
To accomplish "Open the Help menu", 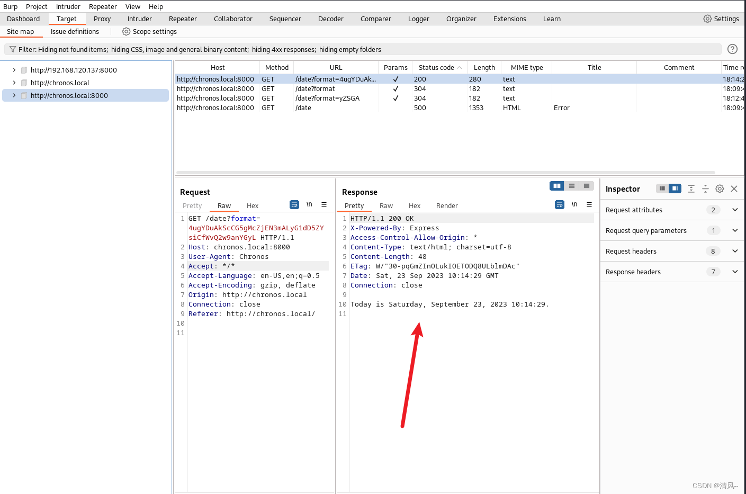I will [x=156, y=6].
